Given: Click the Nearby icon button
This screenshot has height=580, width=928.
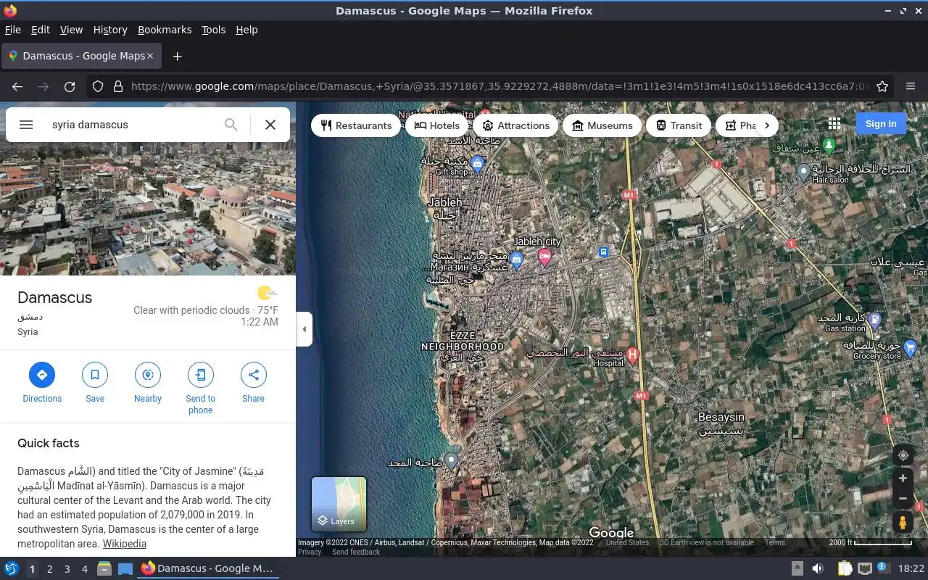Looking at the screenshot, I should point(148,375).
